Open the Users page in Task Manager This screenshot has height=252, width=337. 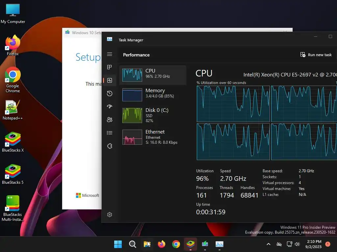110,119
